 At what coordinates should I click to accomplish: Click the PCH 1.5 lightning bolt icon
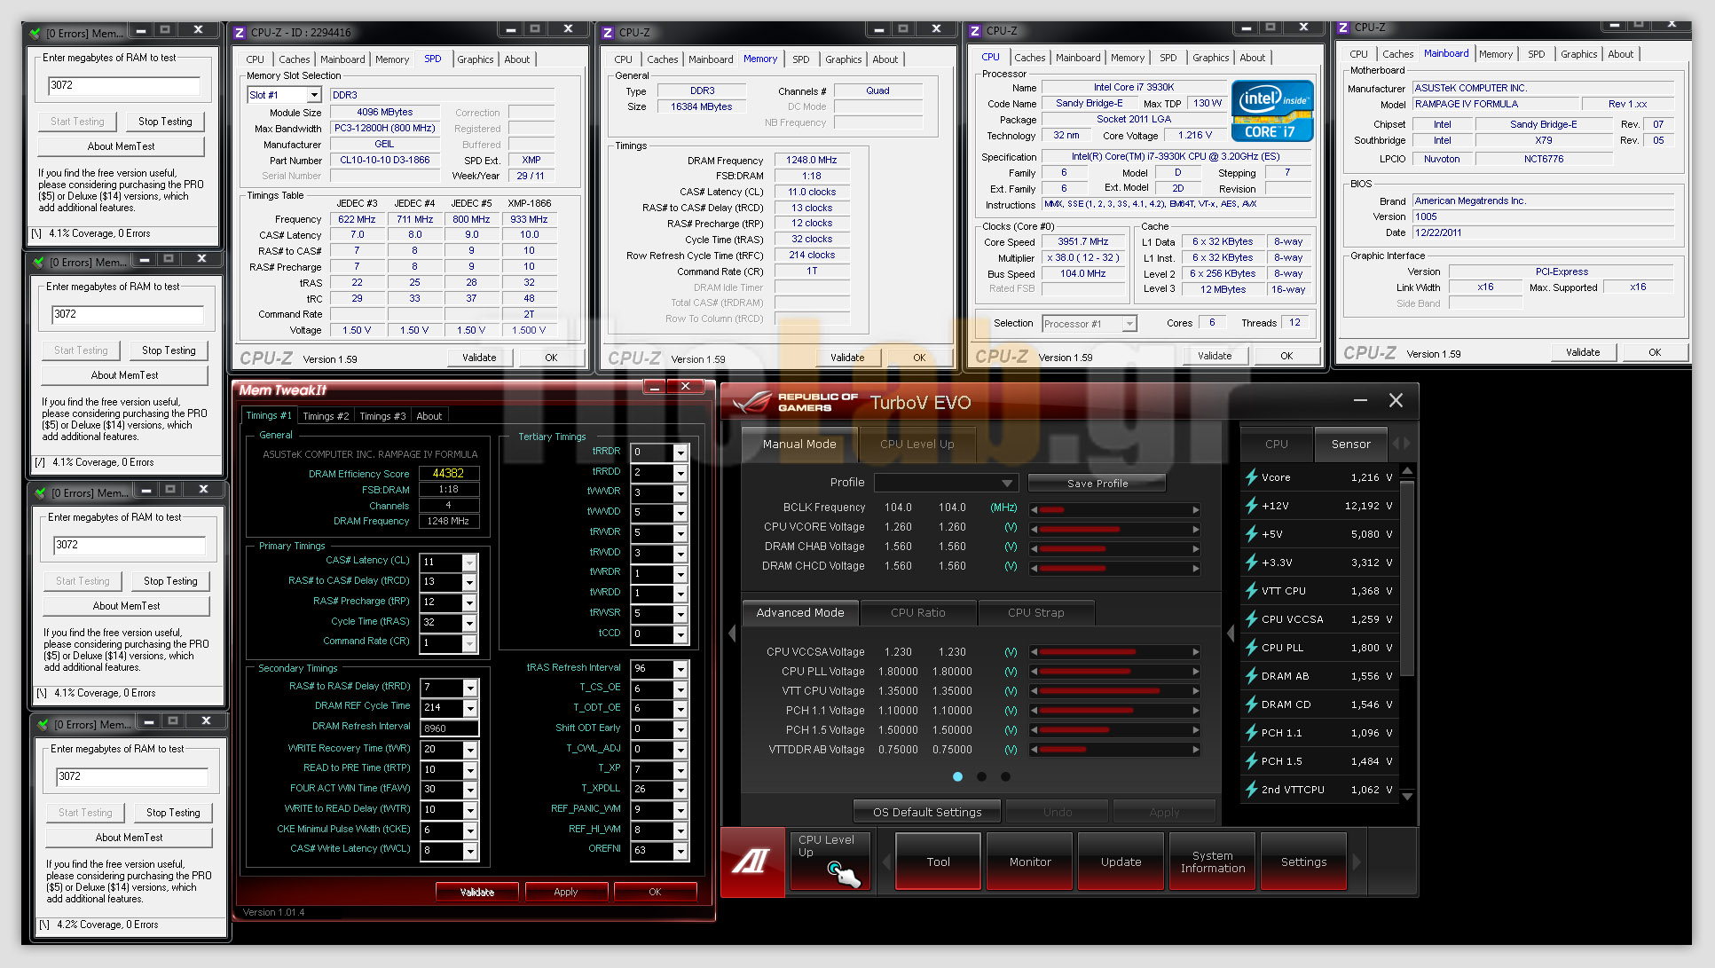pyautogui.click(x=1251, y=761)
